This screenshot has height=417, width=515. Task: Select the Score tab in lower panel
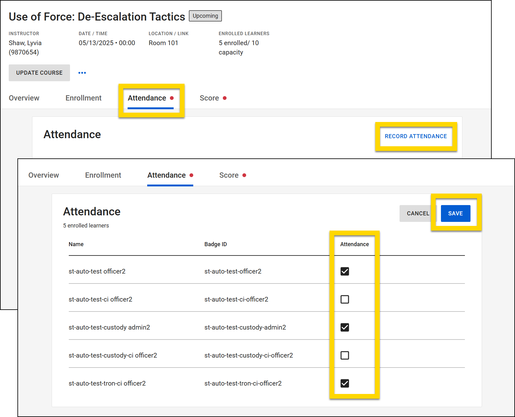point(229,175)
